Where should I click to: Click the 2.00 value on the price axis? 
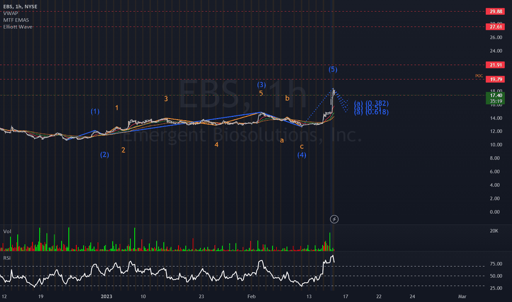[494, 198]
